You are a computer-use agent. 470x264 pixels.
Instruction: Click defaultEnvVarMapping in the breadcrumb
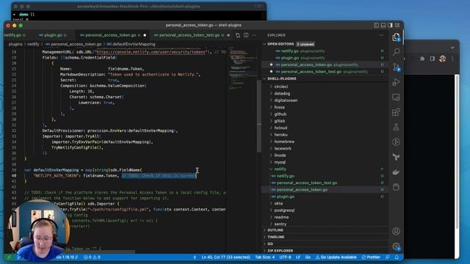[x=134, y=44]
